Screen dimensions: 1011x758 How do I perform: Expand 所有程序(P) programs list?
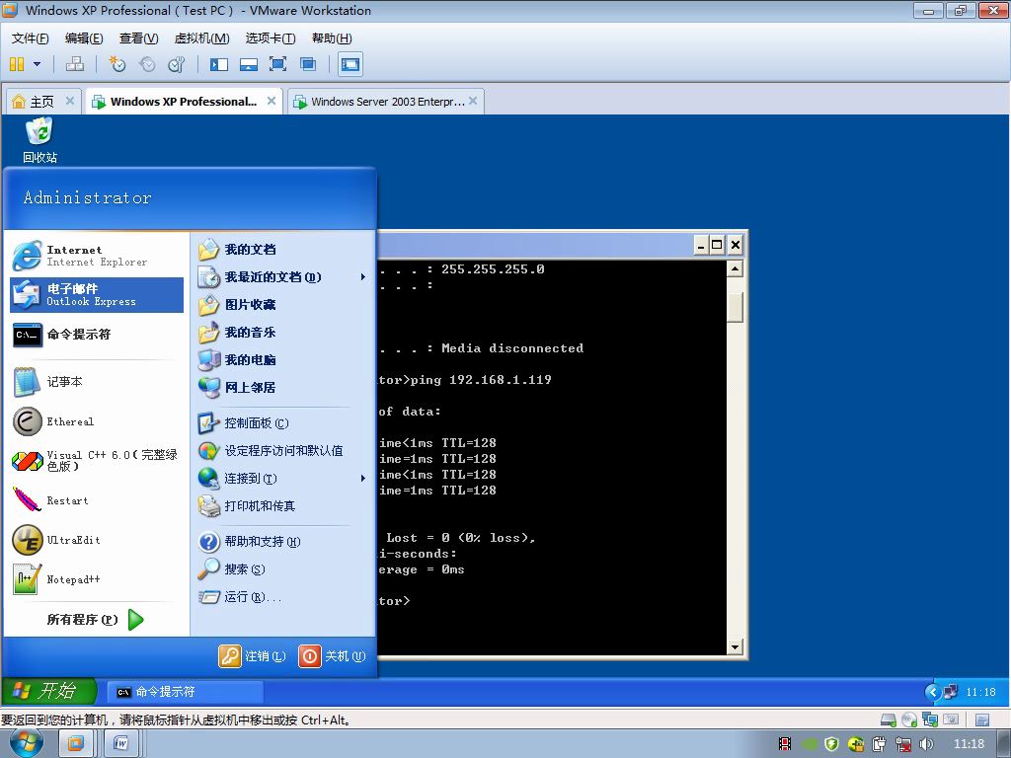click(x=96, y=620)
